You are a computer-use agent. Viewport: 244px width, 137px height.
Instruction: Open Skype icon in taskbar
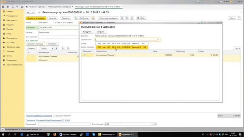[94, 134]
